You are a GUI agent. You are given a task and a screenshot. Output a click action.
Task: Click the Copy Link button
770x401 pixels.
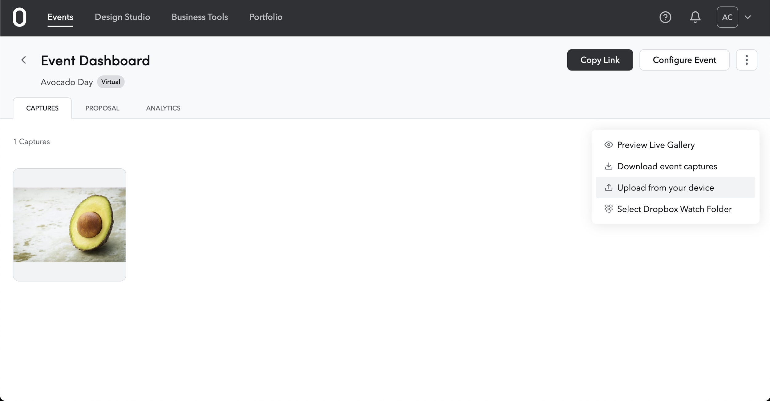click(x=600, y=60)
